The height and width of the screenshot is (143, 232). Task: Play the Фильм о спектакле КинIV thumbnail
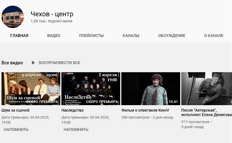click(150, 89)
